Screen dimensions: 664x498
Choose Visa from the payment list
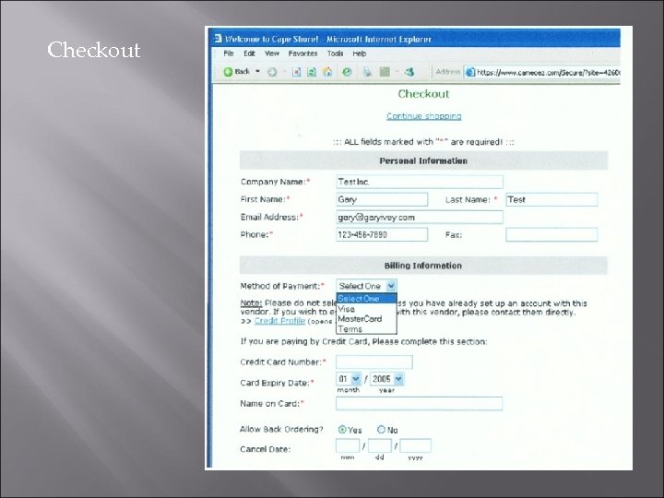pyautogui.click(x=366, y=309)
